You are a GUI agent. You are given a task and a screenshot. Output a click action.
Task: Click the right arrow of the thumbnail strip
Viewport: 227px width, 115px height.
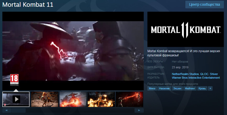click(x=139, y=110)
